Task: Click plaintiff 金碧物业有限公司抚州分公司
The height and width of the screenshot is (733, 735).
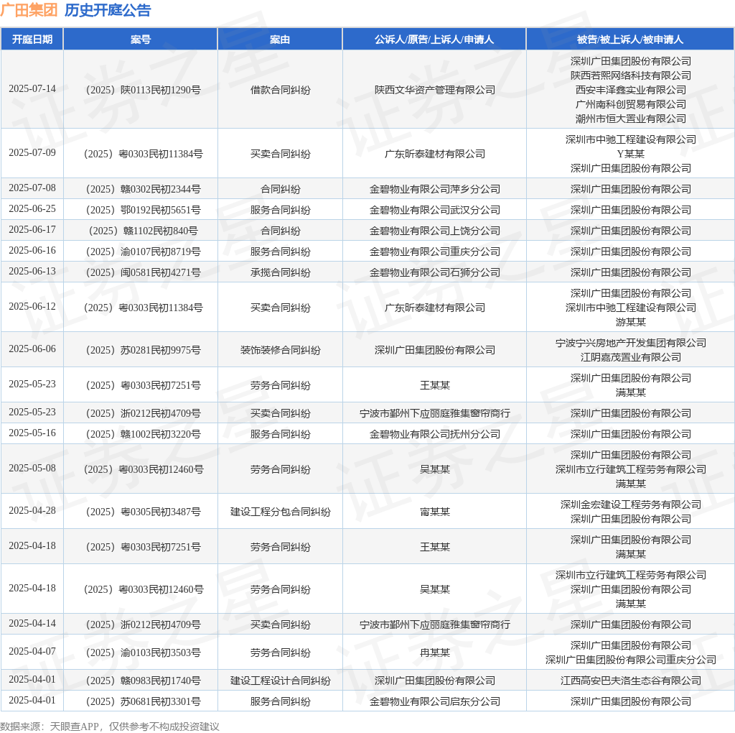Action: coord(434,434)
